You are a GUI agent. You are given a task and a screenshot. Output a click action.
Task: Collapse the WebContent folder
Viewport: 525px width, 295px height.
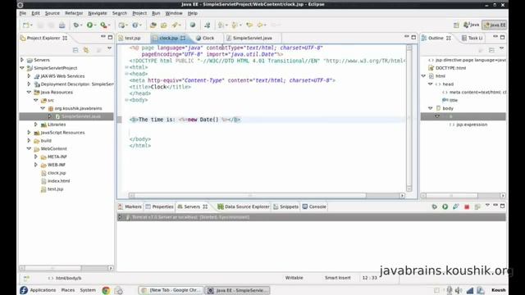(30, 148)
